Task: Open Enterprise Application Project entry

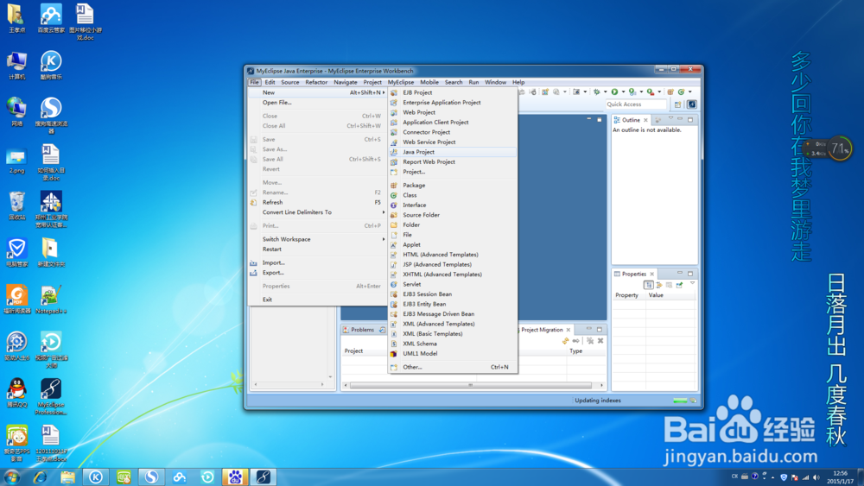Action: 453,103
